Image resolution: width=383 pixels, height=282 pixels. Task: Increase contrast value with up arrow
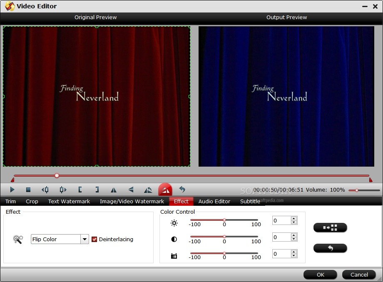pyautogui.click(x=294, y=235)
